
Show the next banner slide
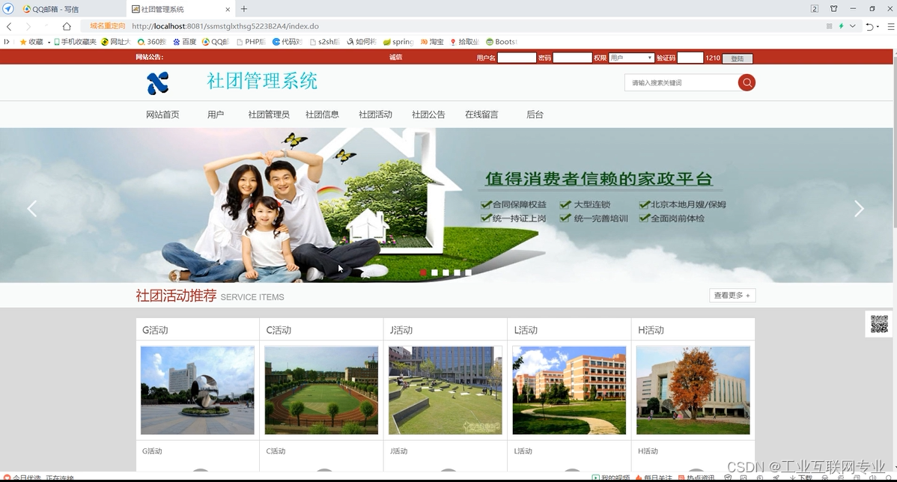coord(859,209)
